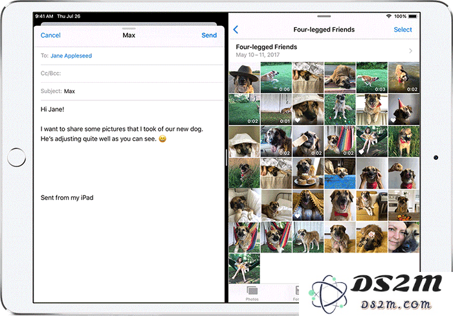Image resolution: width=453 pixels, height=316 pixels.
Task: Open the Jane Appleseed recipient
Action: 71,56
